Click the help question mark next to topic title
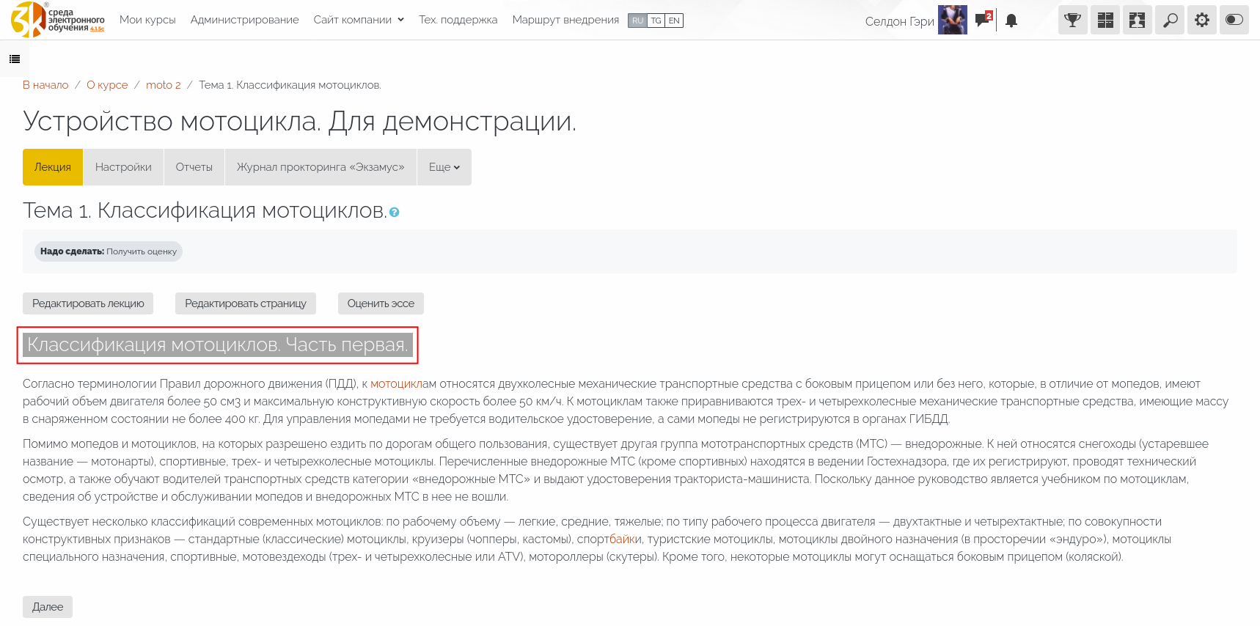The image size is (1260, 626). pos(395,213)
